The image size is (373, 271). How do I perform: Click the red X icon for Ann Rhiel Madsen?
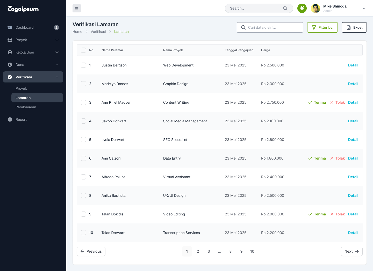click(332, 102)
